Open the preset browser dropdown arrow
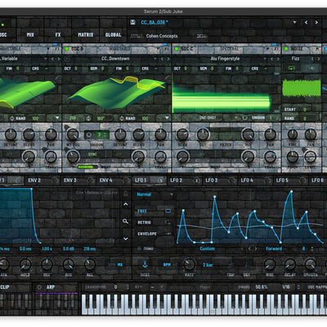 click(294, 22)
